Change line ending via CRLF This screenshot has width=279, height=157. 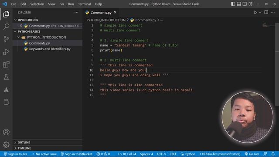click(173, 154)
